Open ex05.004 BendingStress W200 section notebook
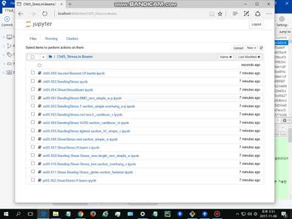 (86, 123)
